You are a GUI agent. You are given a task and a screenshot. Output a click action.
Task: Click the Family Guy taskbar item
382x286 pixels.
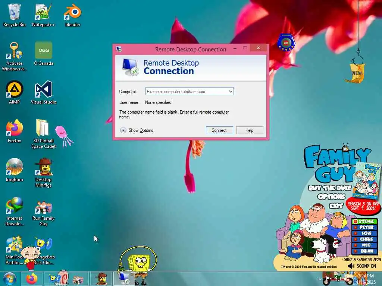(78, 279)
